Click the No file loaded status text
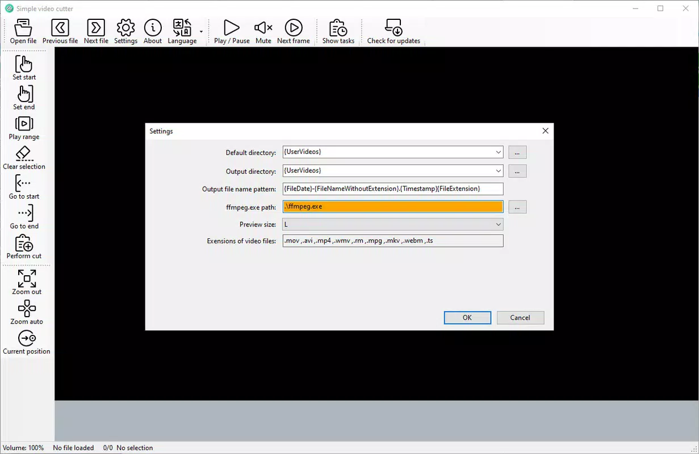This screenshot has height=454, width=699. [x=73, y=448]
